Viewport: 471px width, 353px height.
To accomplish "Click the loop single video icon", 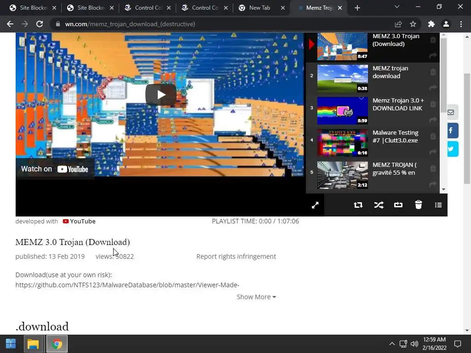I will coord(398,205).
